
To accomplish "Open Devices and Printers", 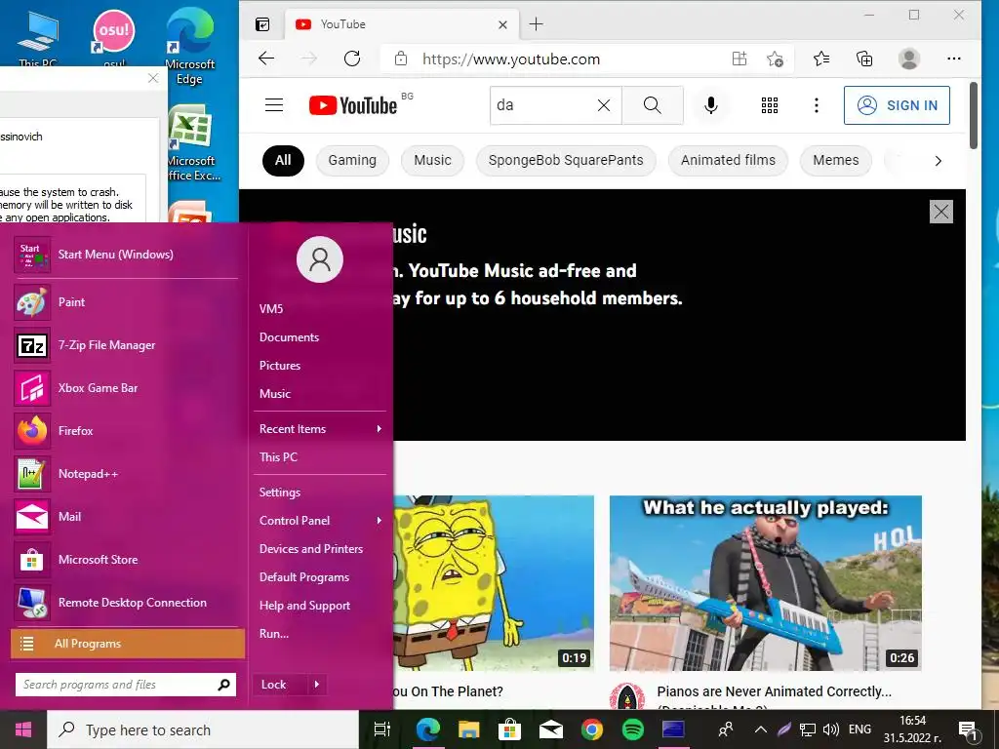I will click(x=311, y=548).
